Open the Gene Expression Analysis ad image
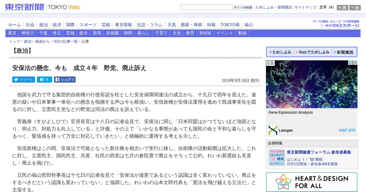This screenshot has width=366, height=192. (x=312, y=84)
